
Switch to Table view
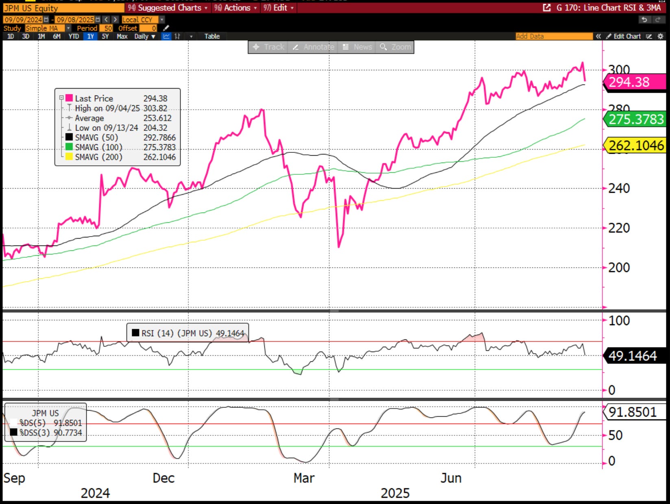point(212,36)
